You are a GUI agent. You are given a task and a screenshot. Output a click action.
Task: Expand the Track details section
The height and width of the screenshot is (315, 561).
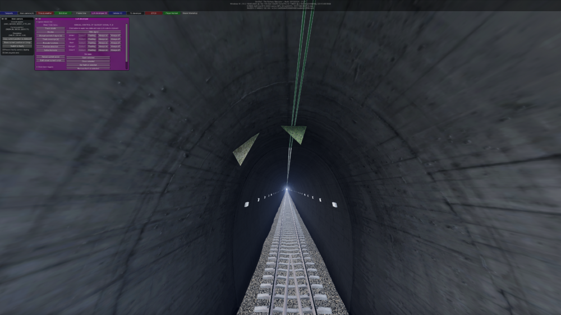[50, 28]
